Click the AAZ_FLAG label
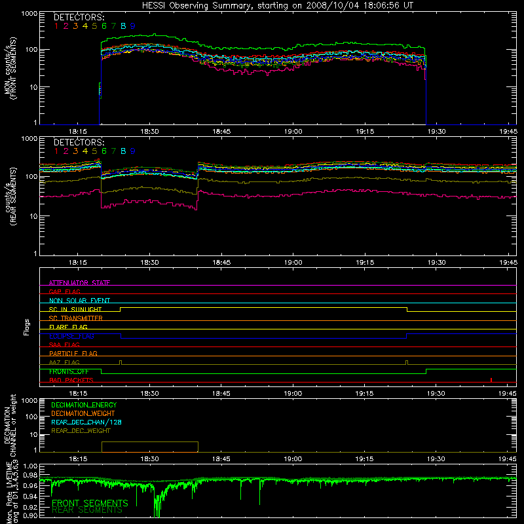524x524 pixels. pos(64,362)
